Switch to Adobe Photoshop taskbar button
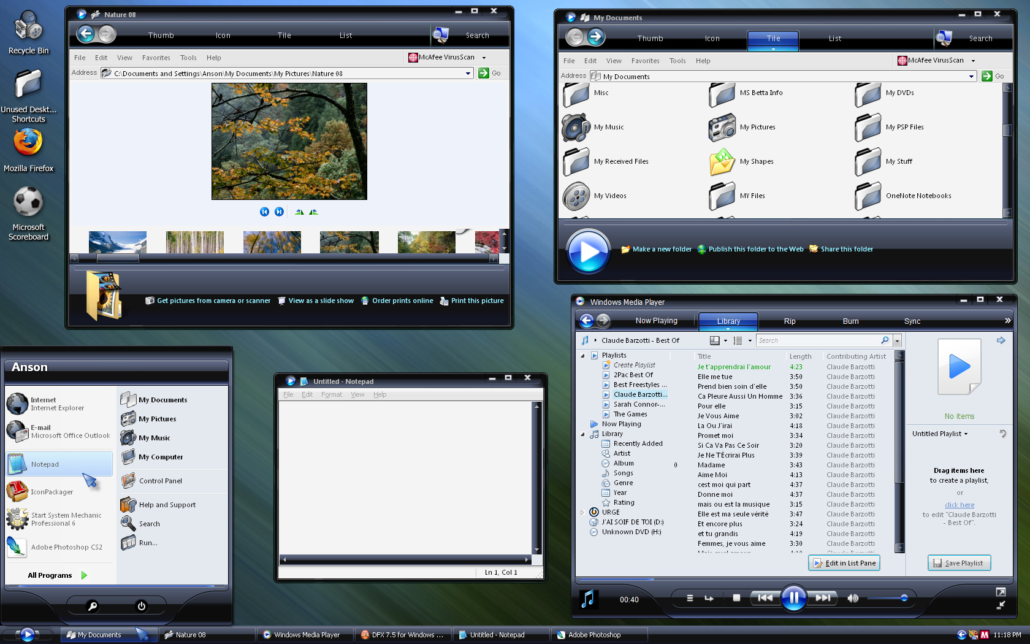The width and height of the screenshot is (1030, 644). 598,635
